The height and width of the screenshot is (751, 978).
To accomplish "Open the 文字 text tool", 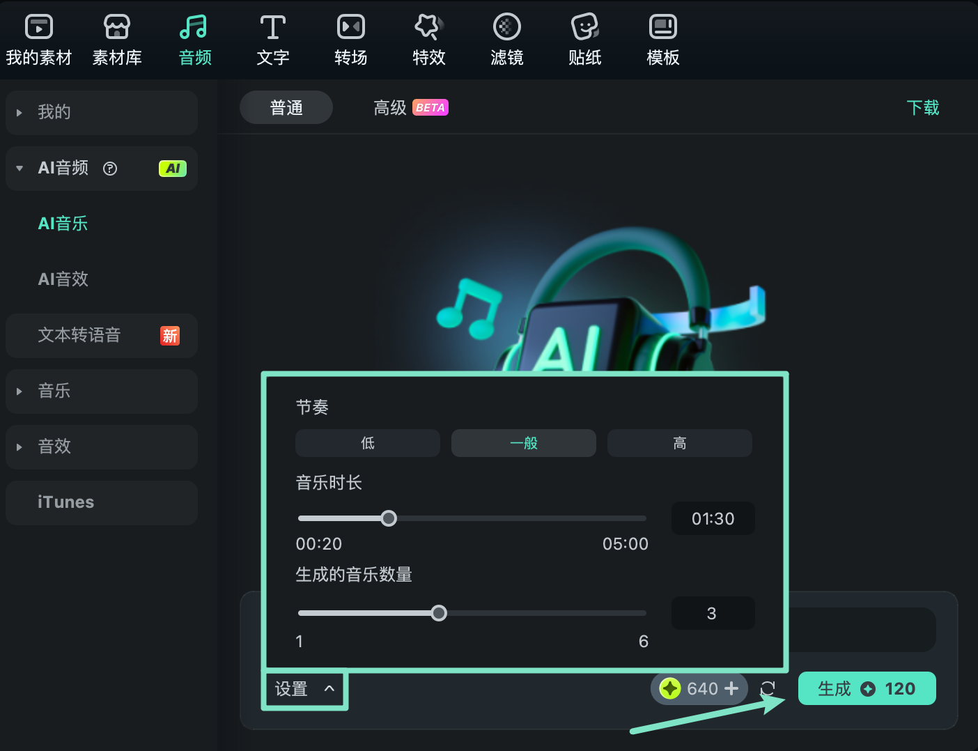I will (272, 38).
